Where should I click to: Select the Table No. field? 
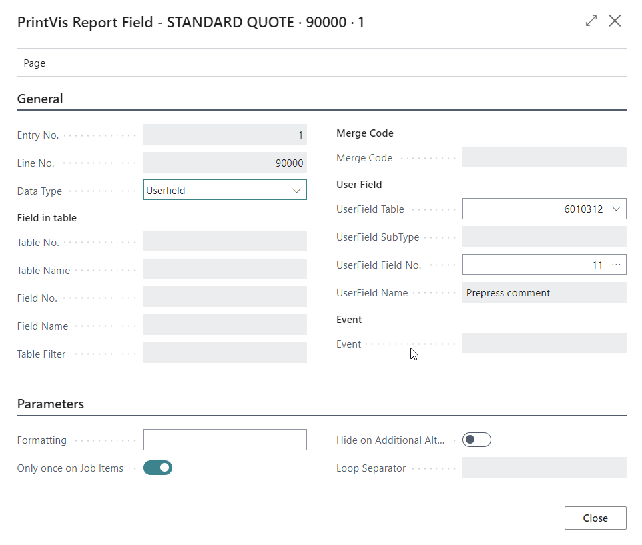pyautogui.click(x=224, y=242)
